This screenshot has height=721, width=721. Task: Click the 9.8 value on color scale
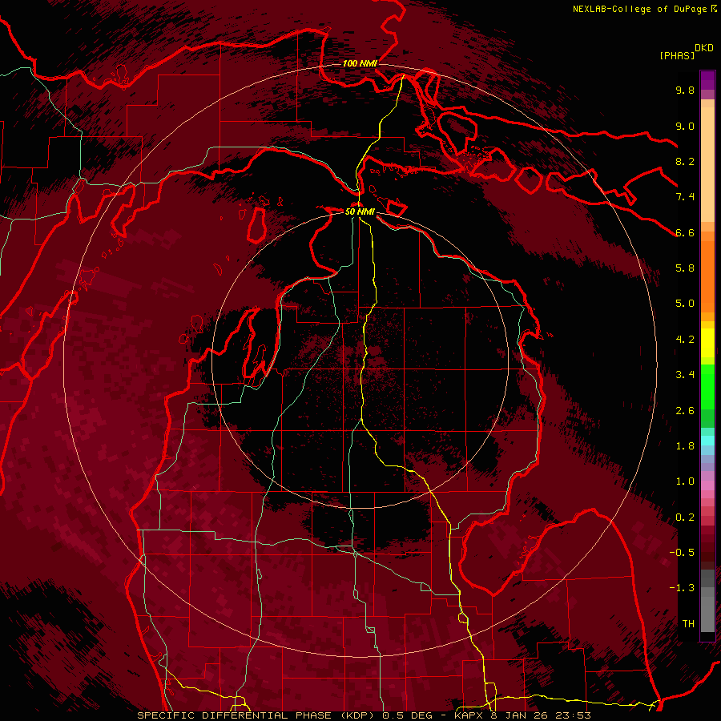(x=685, y=90)
